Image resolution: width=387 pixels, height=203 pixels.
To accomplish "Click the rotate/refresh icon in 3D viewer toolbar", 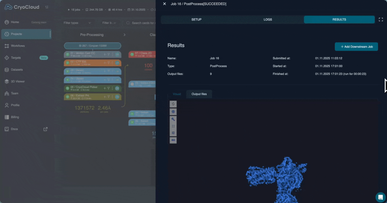I will pos(173,104).
